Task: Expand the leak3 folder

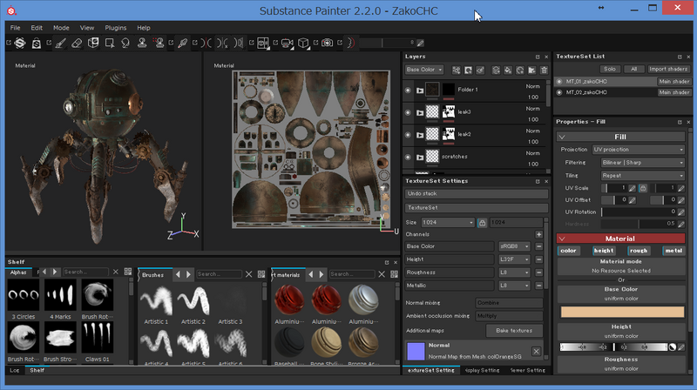Action: 420,112
